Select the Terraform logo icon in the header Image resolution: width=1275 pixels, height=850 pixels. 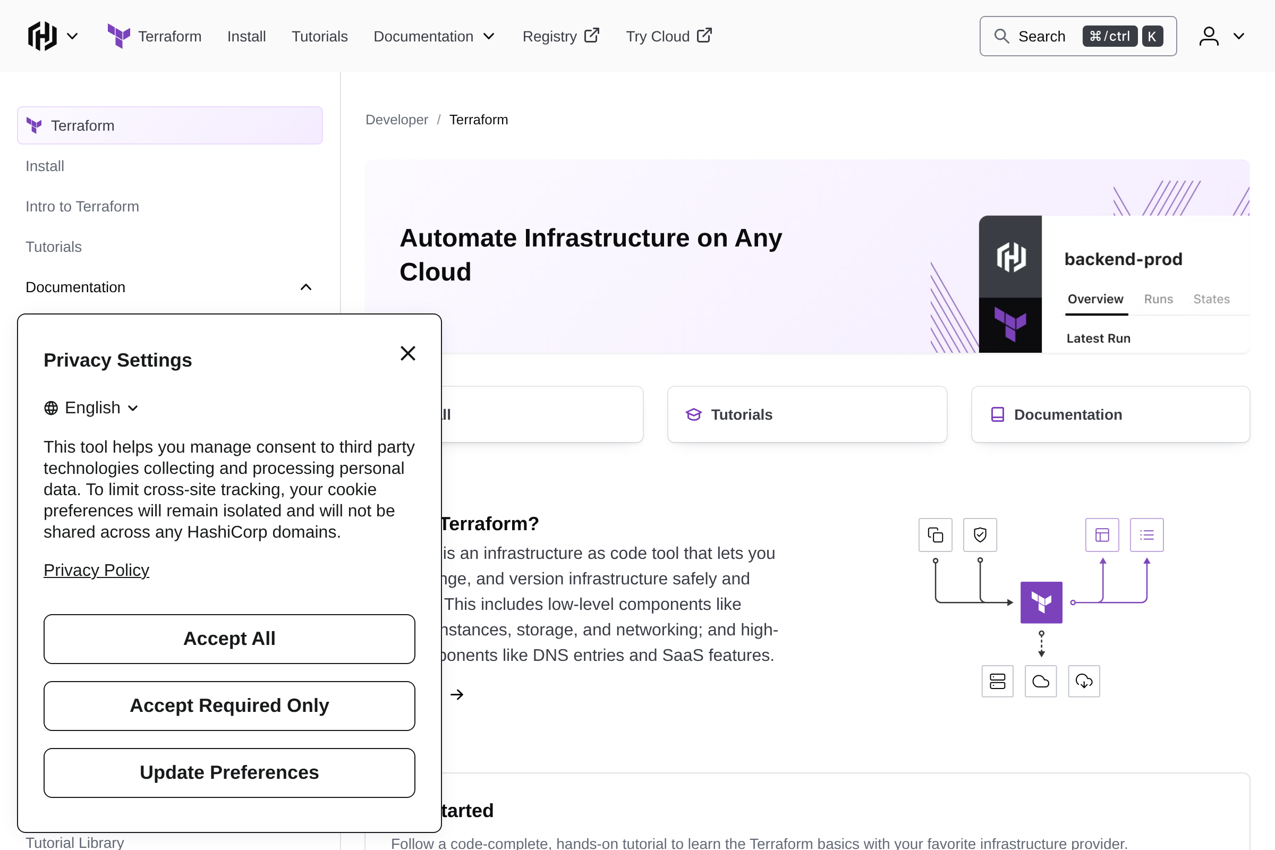coord(118,36)
